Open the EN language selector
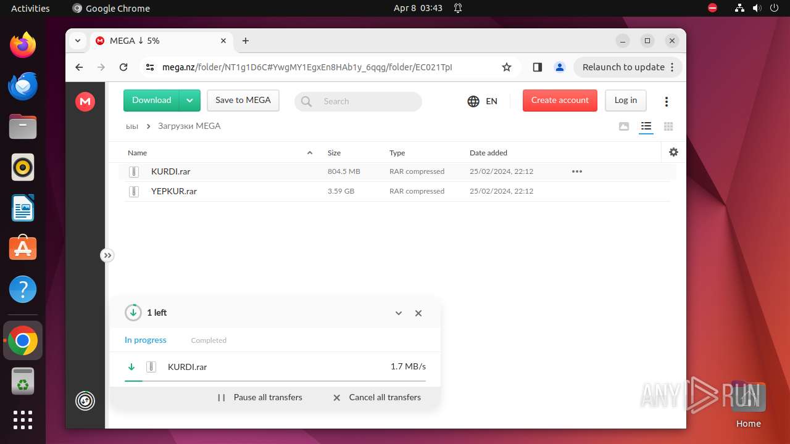 pyautogui.click(x=483, y=101)
